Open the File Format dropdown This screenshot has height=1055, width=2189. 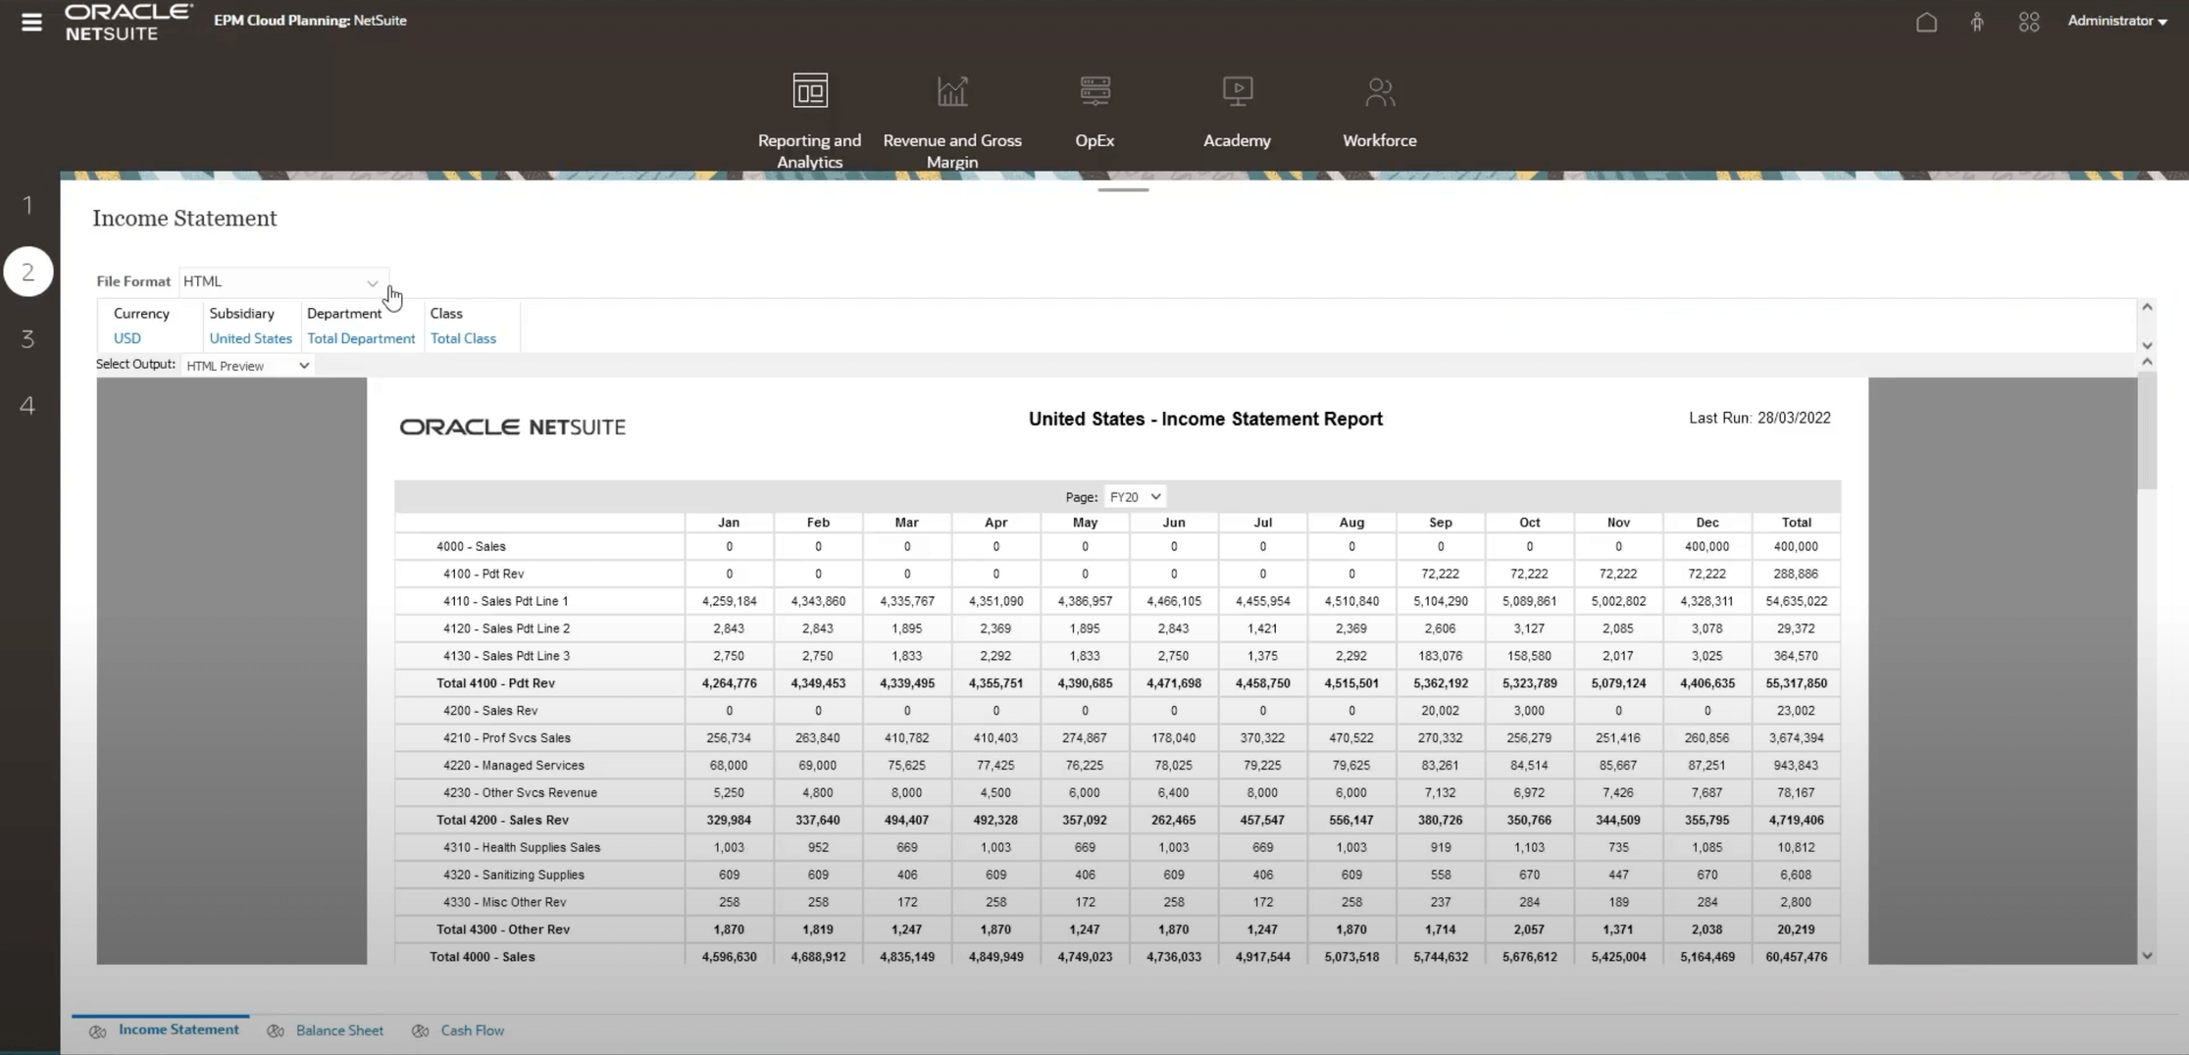click(x=282, y=282)
